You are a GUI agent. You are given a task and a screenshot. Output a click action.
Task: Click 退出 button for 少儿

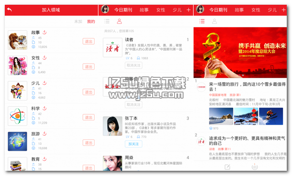point(88,92)
